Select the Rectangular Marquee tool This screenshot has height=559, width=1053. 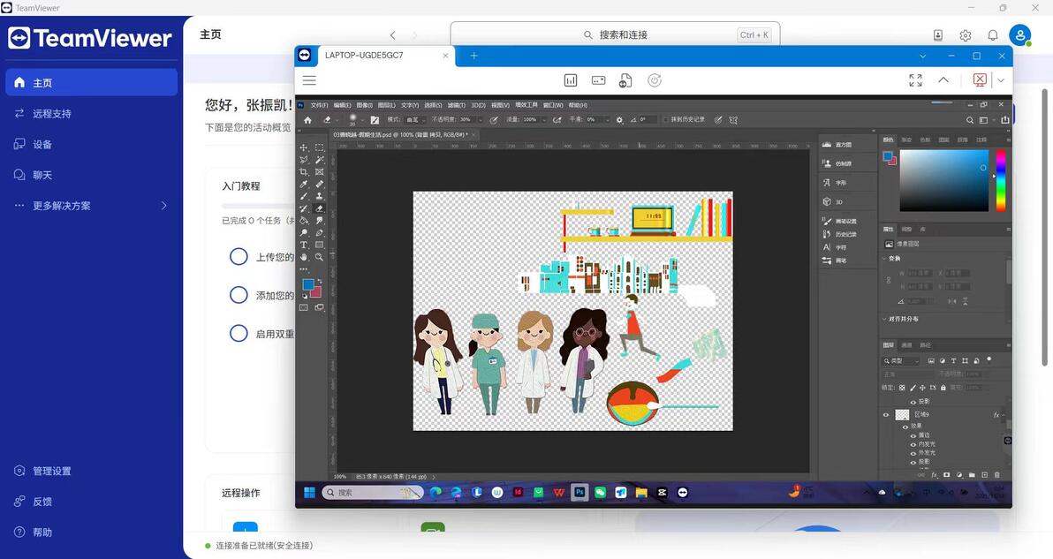click(319, 147)
